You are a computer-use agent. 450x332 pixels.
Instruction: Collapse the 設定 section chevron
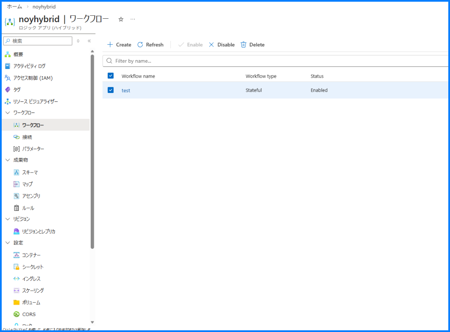(8, 243)
